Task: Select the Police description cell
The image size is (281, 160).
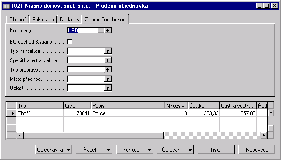Action: click(128, 113)
